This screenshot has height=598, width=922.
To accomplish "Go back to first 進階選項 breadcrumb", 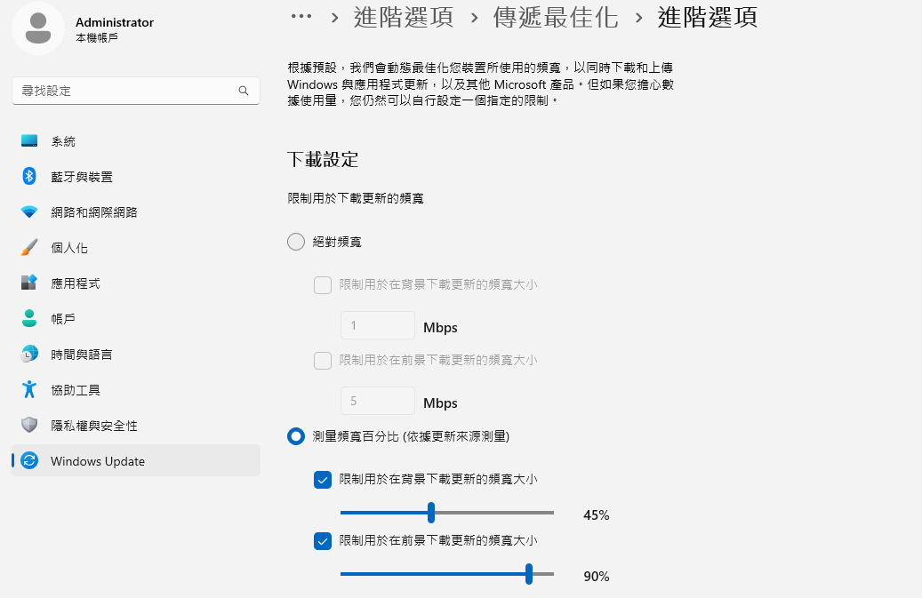I will (404, 17).
